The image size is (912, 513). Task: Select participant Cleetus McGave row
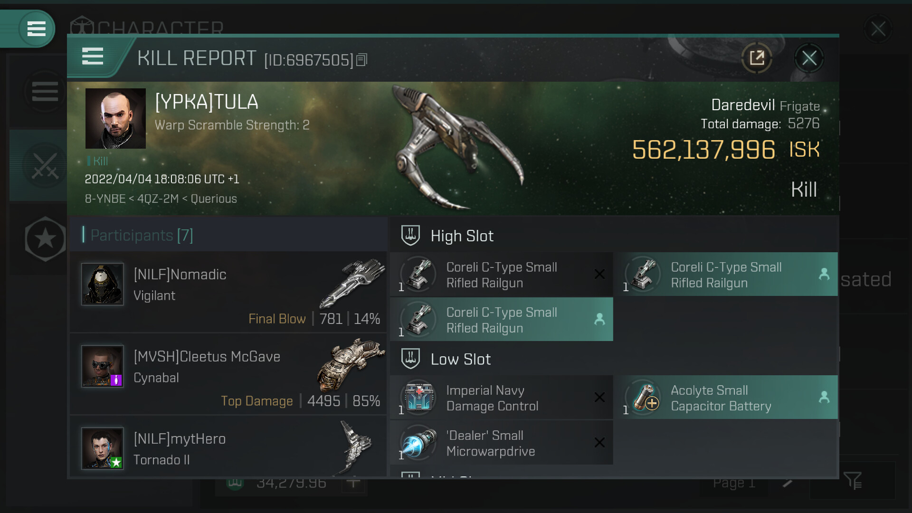228,374
